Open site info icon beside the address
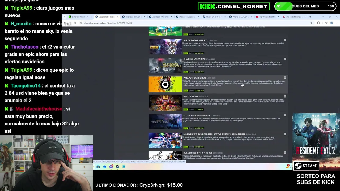The image size is (340, 191). pos(81,23)
